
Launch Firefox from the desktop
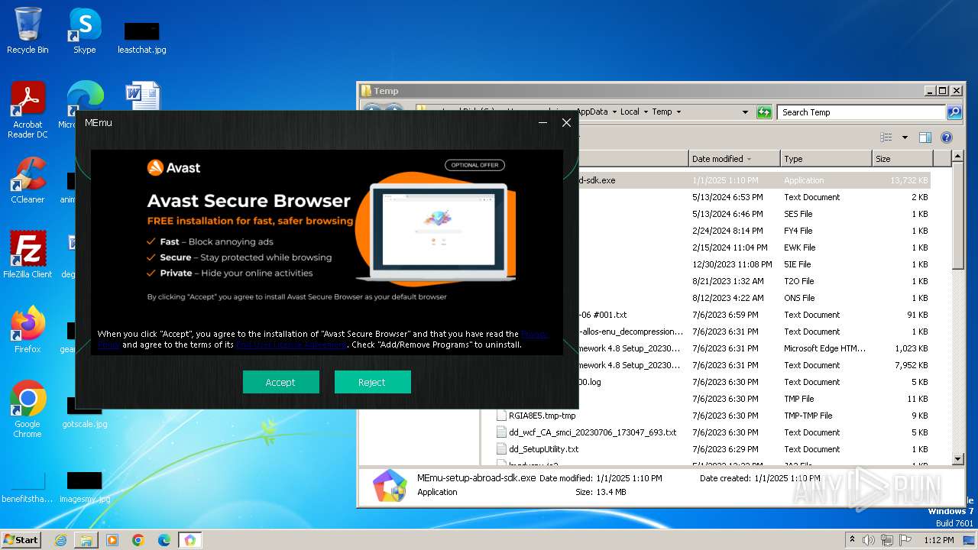point(28,329)
